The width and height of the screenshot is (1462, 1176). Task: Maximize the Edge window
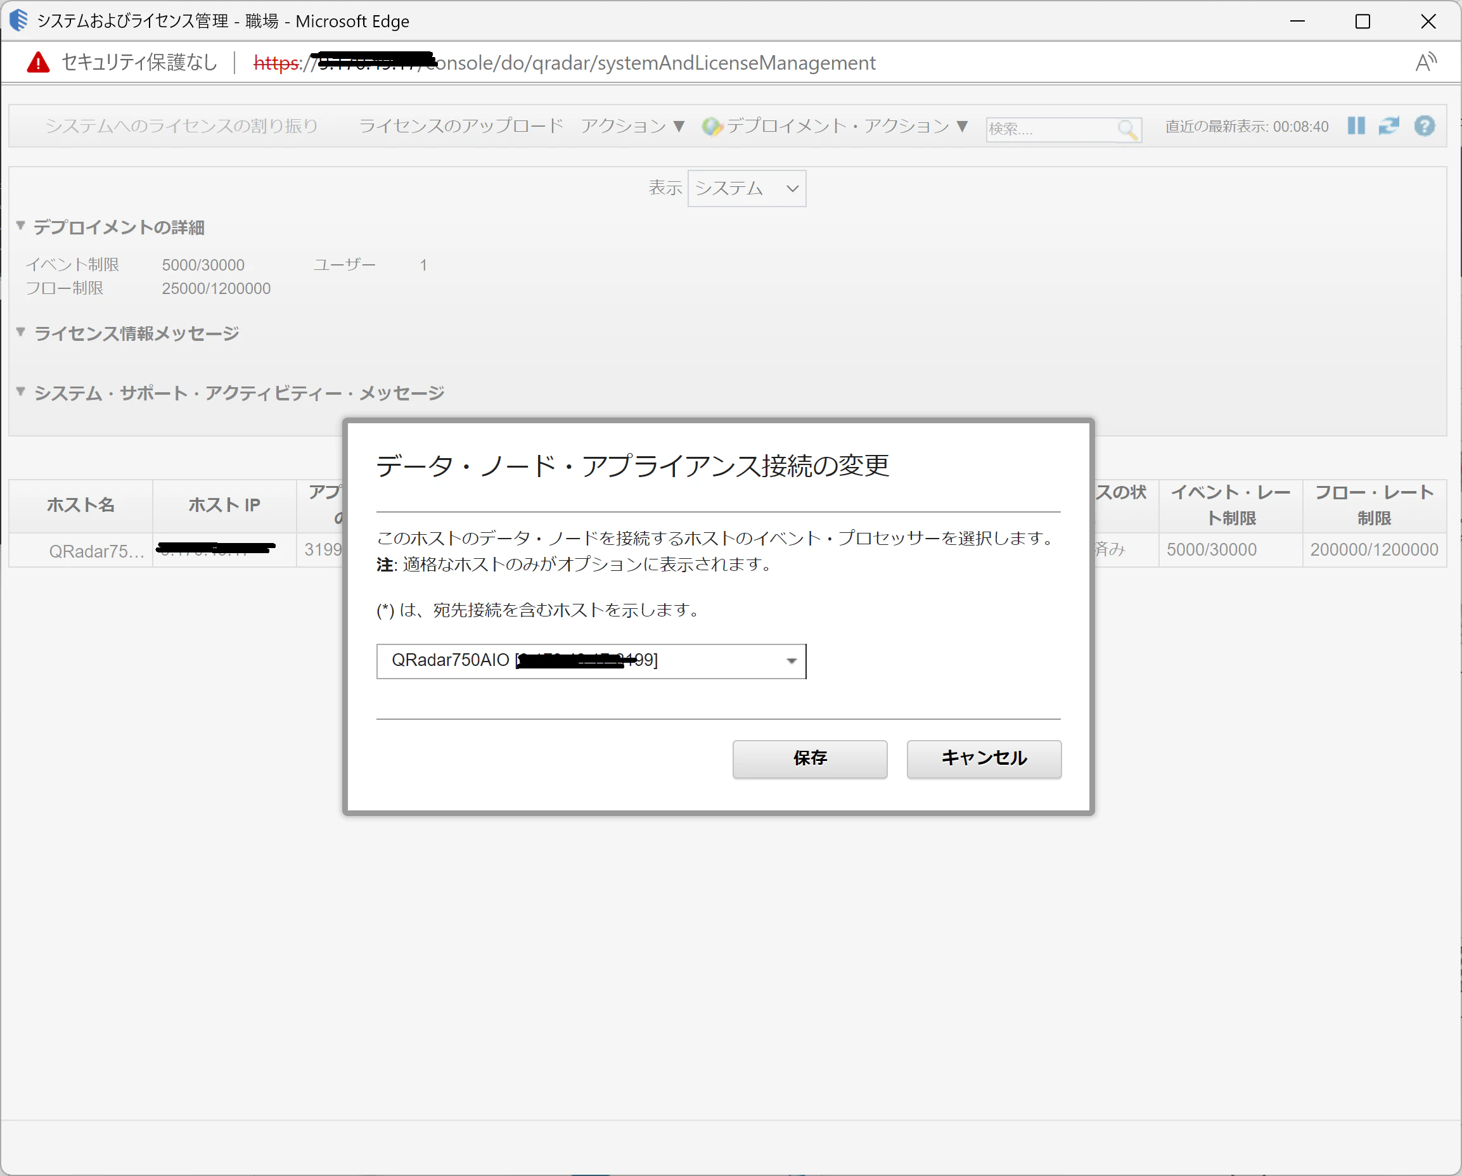coord(1363,21)
